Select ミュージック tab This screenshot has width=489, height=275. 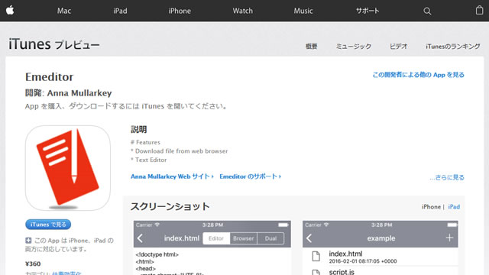pos(353,47)
